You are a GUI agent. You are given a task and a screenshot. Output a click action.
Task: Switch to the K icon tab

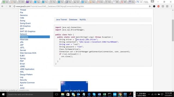pyautogui.click(x=69, y=2)
